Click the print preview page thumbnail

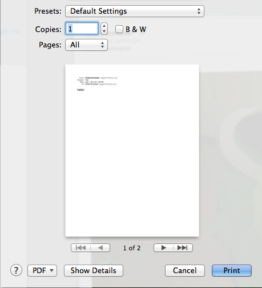(x=132, y=151)
